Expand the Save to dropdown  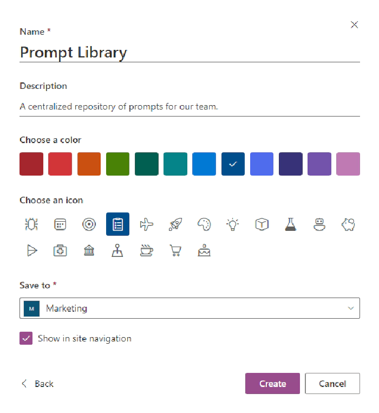point(190,308)
